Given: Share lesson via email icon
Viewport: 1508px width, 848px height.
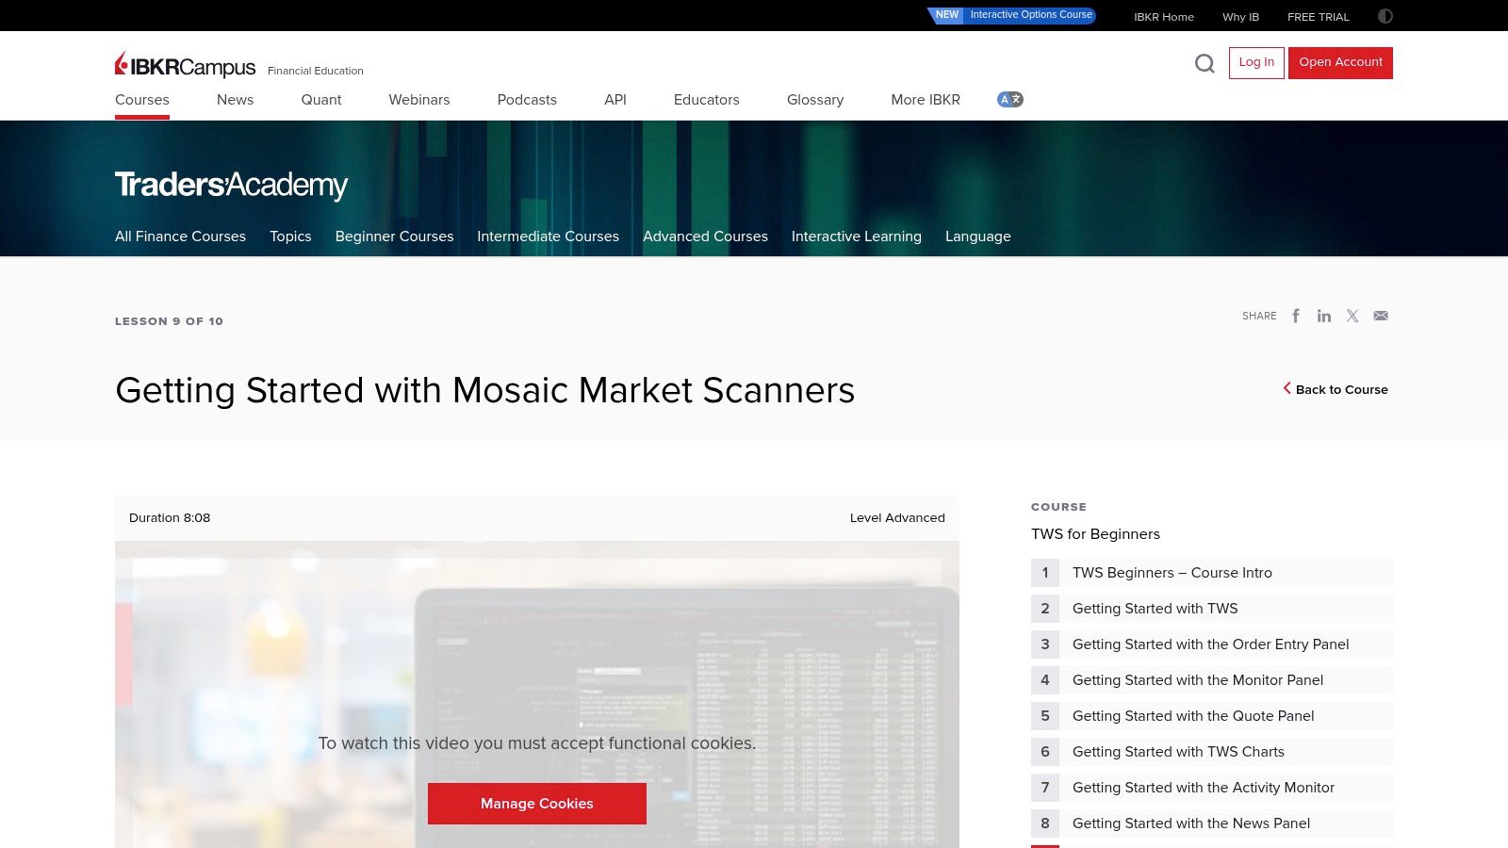Looking at the screenshot, I should pyautogui.click(x=1381, y=316).
